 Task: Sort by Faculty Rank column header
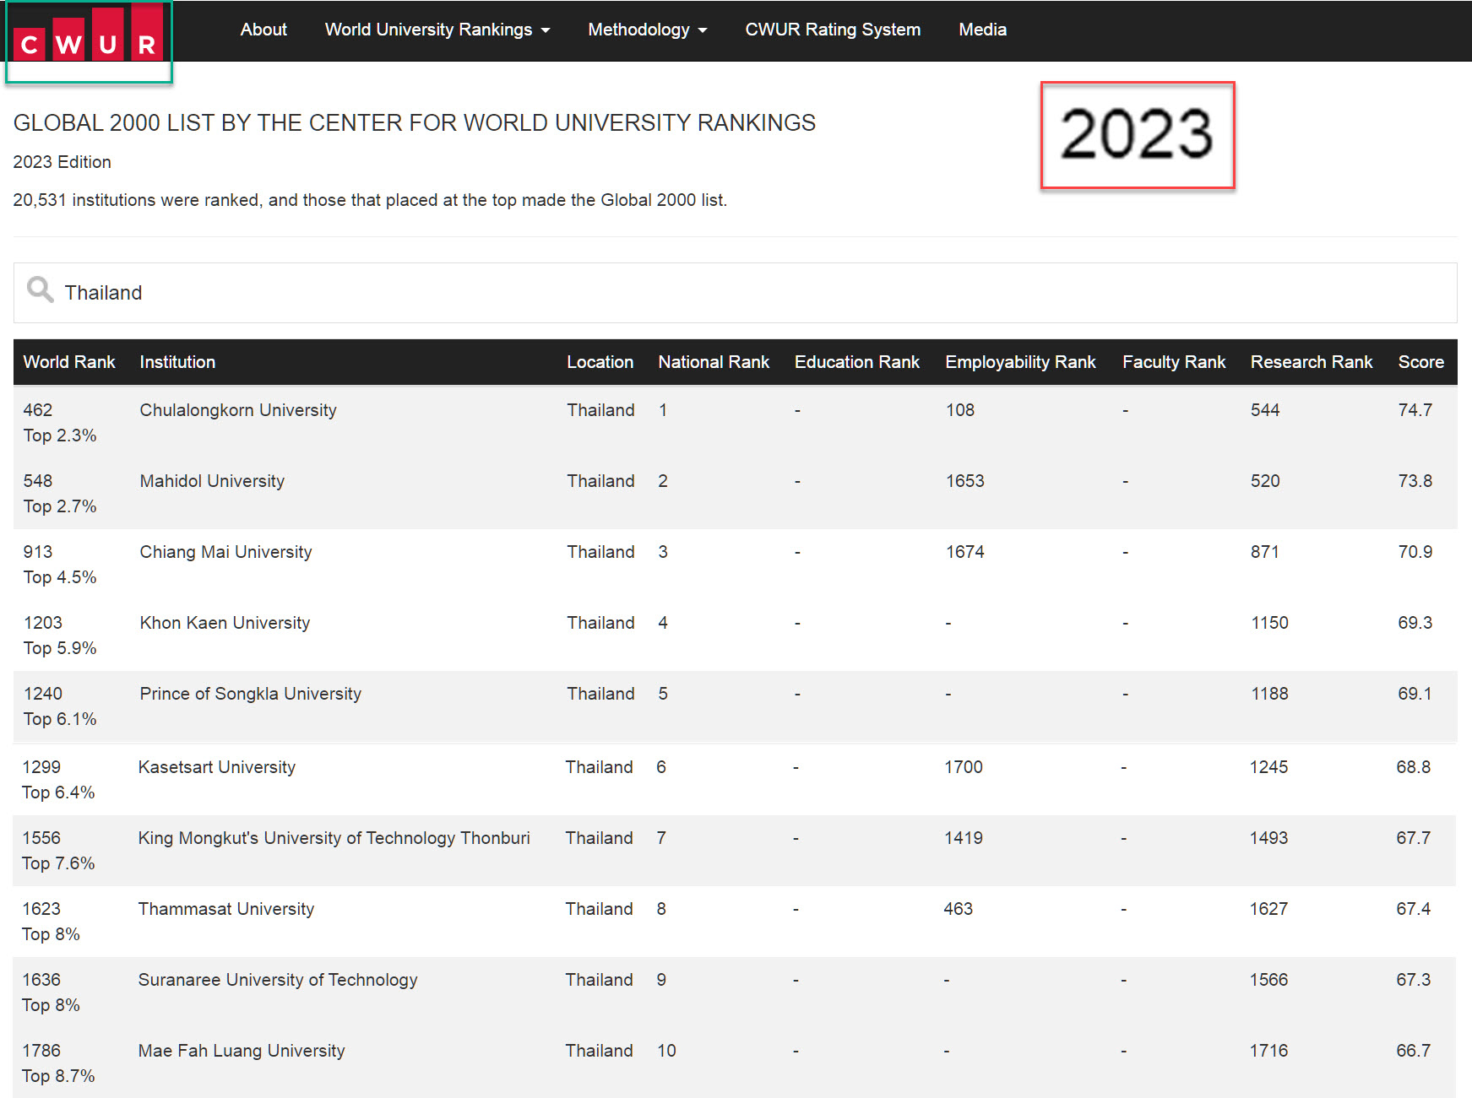[1174, 362]
